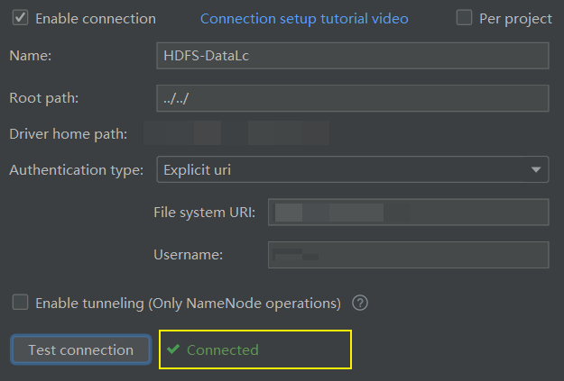Click the File system URI label
Screen dimensions: 564x381
coord(205,213)
